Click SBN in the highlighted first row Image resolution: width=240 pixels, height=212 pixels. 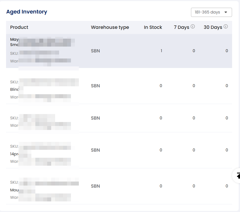pos(95,51)
